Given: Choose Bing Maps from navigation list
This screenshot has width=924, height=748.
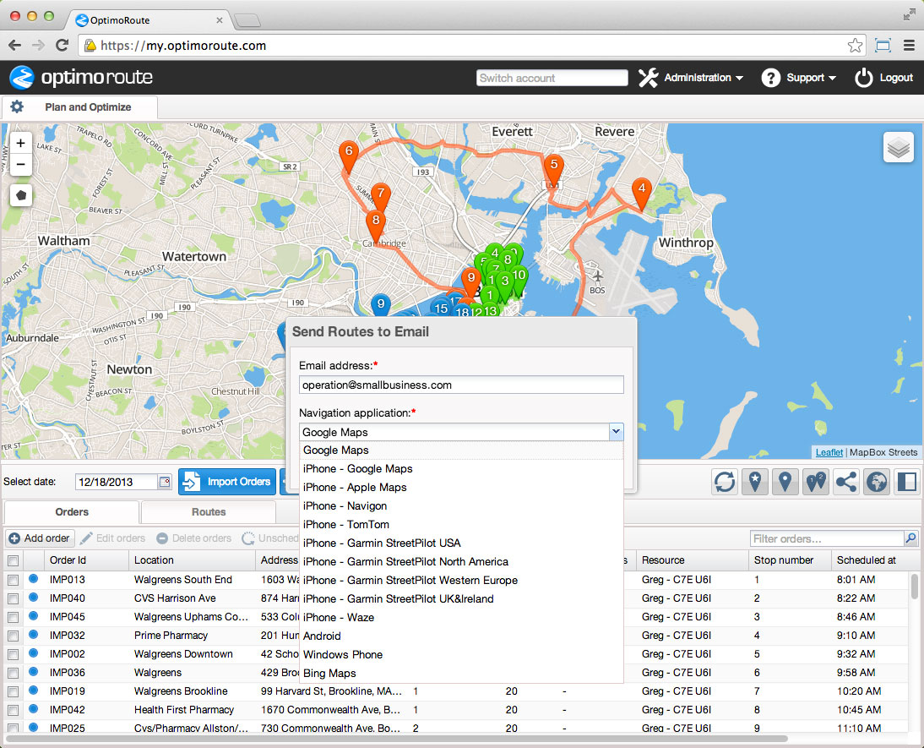Looking at the screenshot, I should [x=461, y=673].
